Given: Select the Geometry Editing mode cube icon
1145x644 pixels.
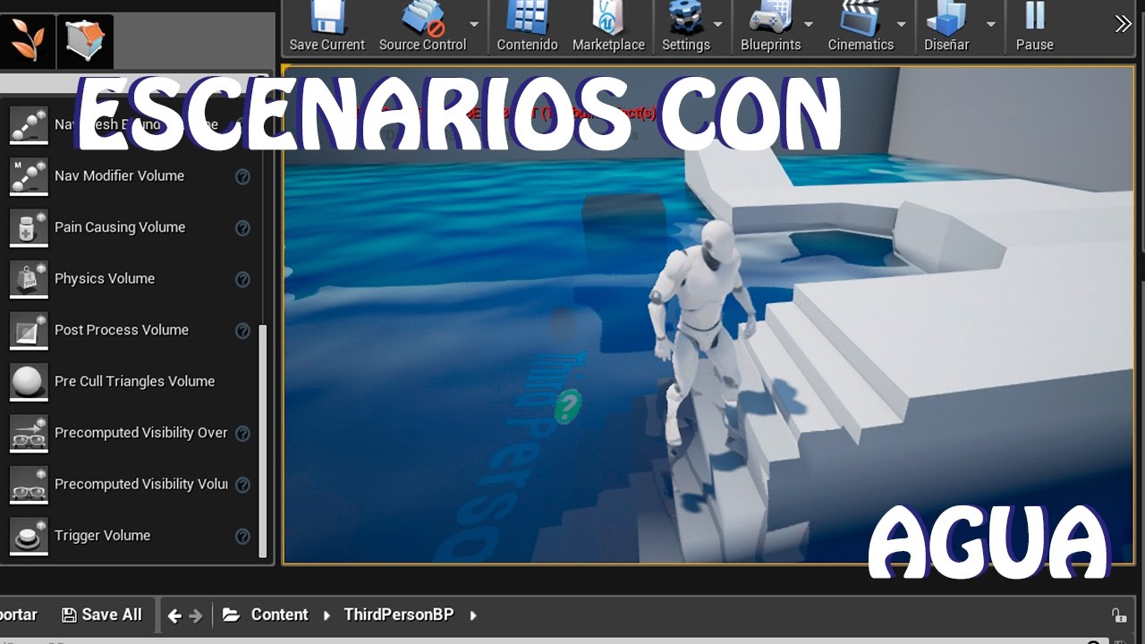Looking at the screenshot, I should click(x=85, y=41).
